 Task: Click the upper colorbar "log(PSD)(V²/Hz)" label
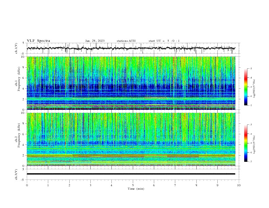[x=254, y=89]
